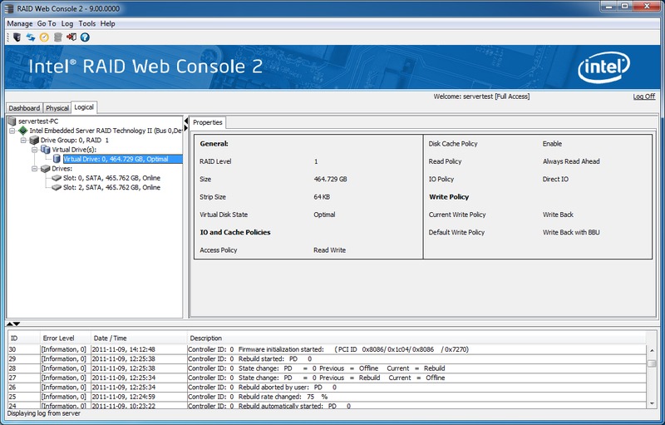Select Slot: 2 SATA drive in tree
The height and width of the screenshot is (425, 665).
111,187
